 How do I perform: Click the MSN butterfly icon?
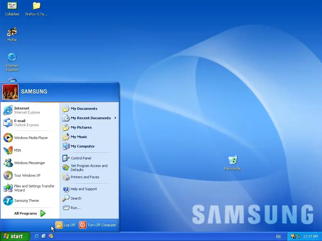pos(8,150)
